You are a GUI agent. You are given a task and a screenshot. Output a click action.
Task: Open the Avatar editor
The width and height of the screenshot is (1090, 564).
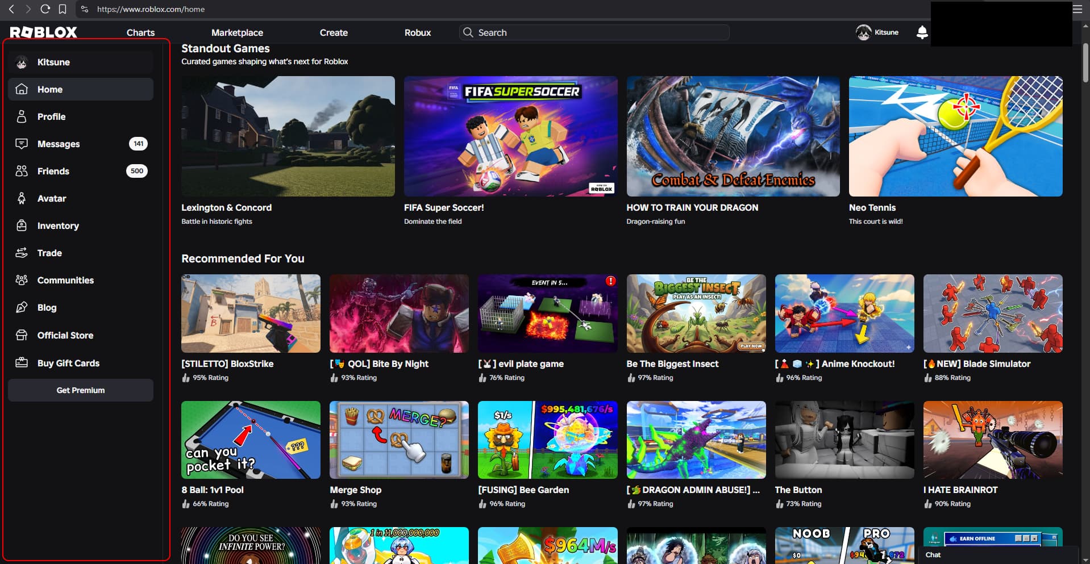(52, 198)
